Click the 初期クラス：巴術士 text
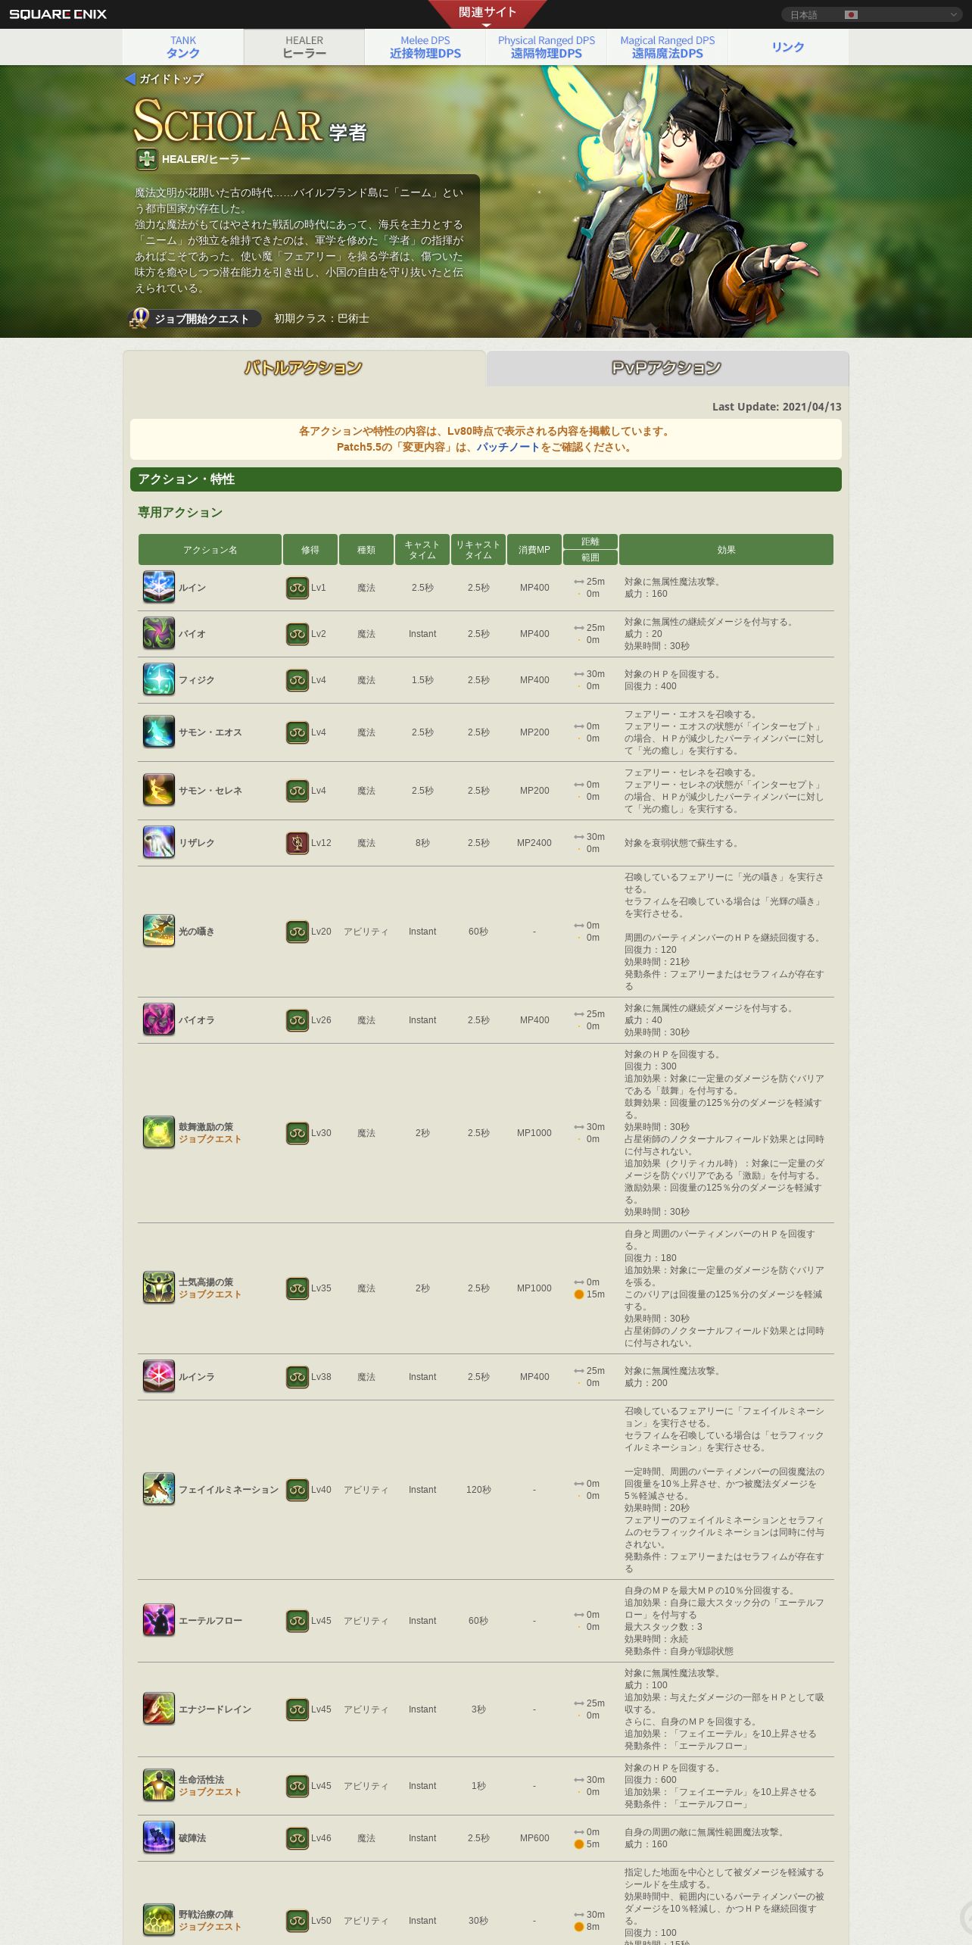Image resolution: width=972 pixels, height=1945 pixels. pos(322,319)
